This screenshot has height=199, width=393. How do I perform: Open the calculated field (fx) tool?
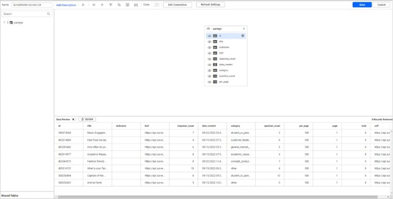102,5
